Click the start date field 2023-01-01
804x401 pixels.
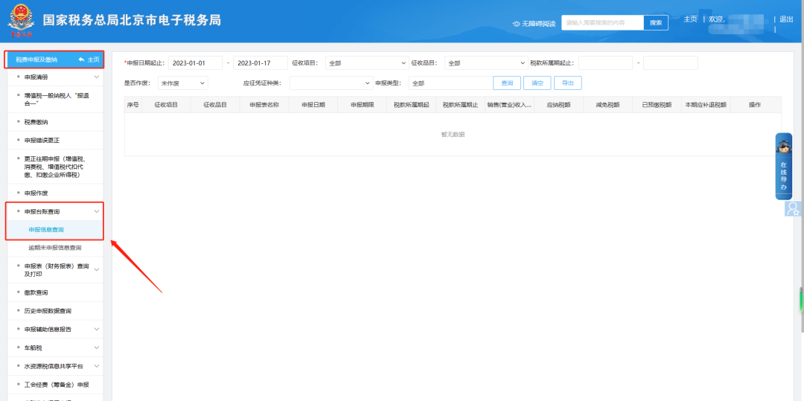tap(197, 63)
